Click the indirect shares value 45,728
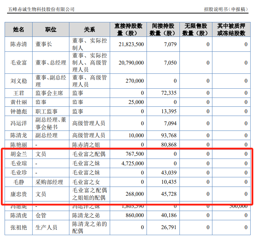 coord(169,194)
